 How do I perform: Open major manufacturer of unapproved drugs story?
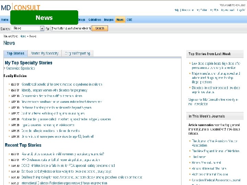216,78
